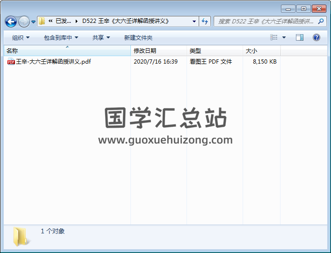This screenshot has width=331, height=253.
Task: Change view with the view icon
Action: pos(274,37)
